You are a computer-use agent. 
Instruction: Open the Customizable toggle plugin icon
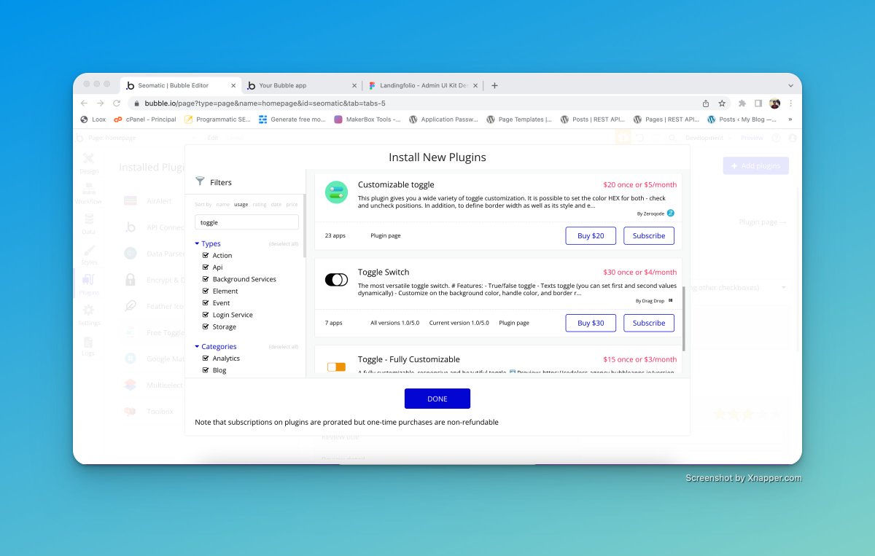coord(336,192)
